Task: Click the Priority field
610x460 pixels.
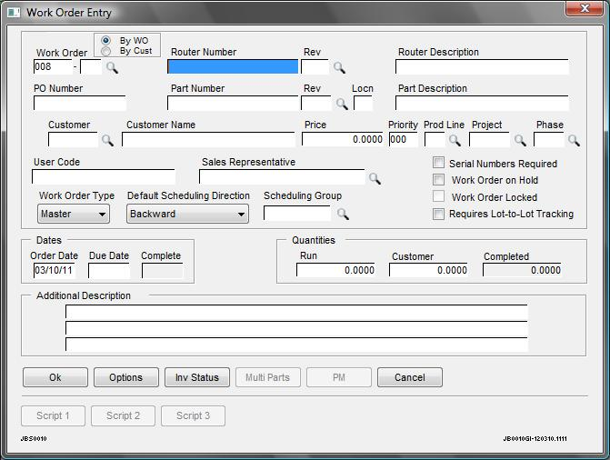Action: tap(403, 139)
